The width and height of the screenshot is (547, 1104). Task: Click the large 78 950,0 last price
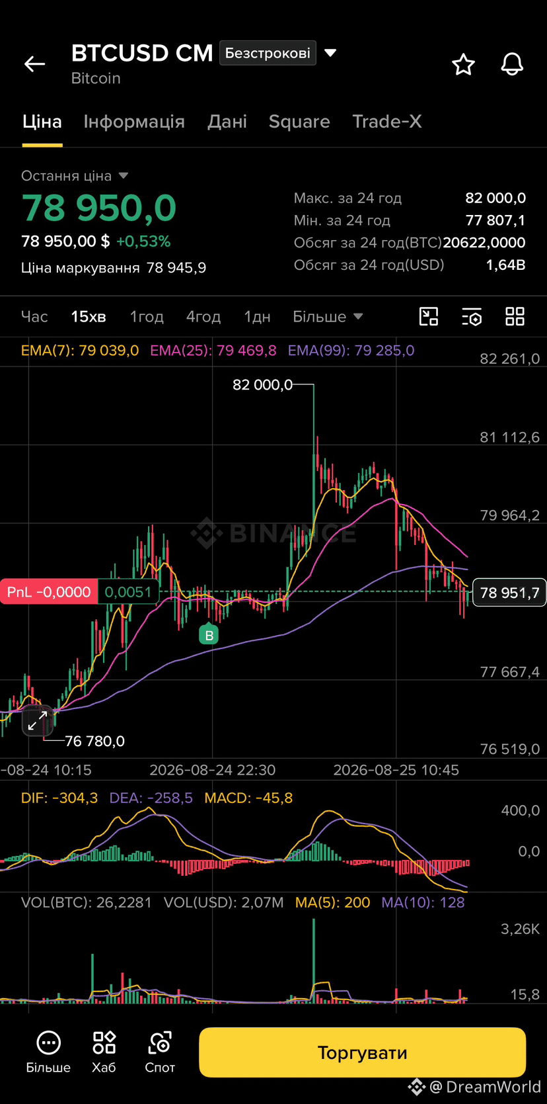point(99,208)
